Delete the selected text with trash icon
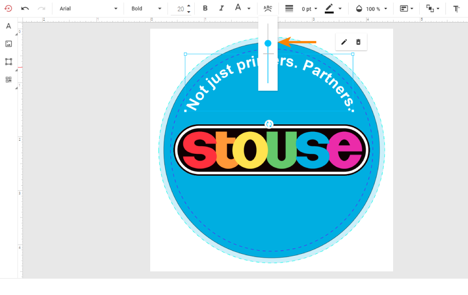Screen dimensions: 468x295 click(x=358, y=42)
